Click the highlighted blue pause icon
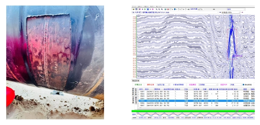The height and width of the screenshot is (125, 260). [148, 9]
